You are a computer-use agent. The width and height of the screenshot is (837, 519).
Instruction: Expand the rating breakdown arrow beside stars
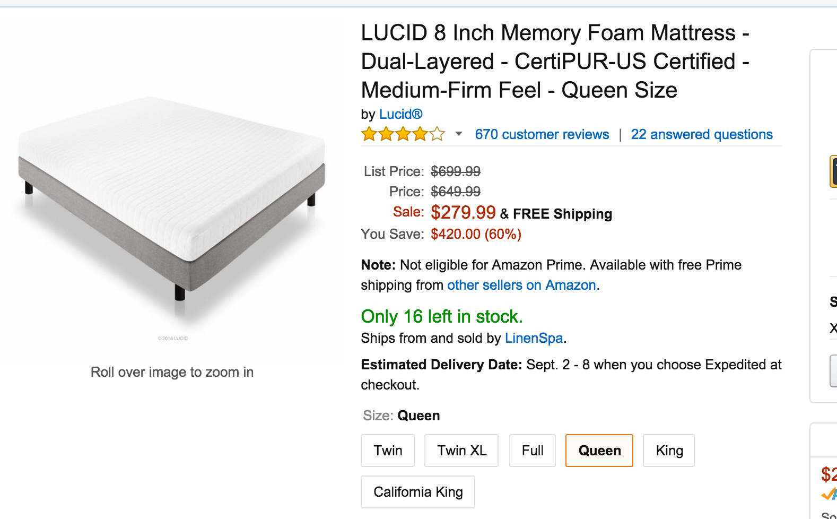click(459, 134)
